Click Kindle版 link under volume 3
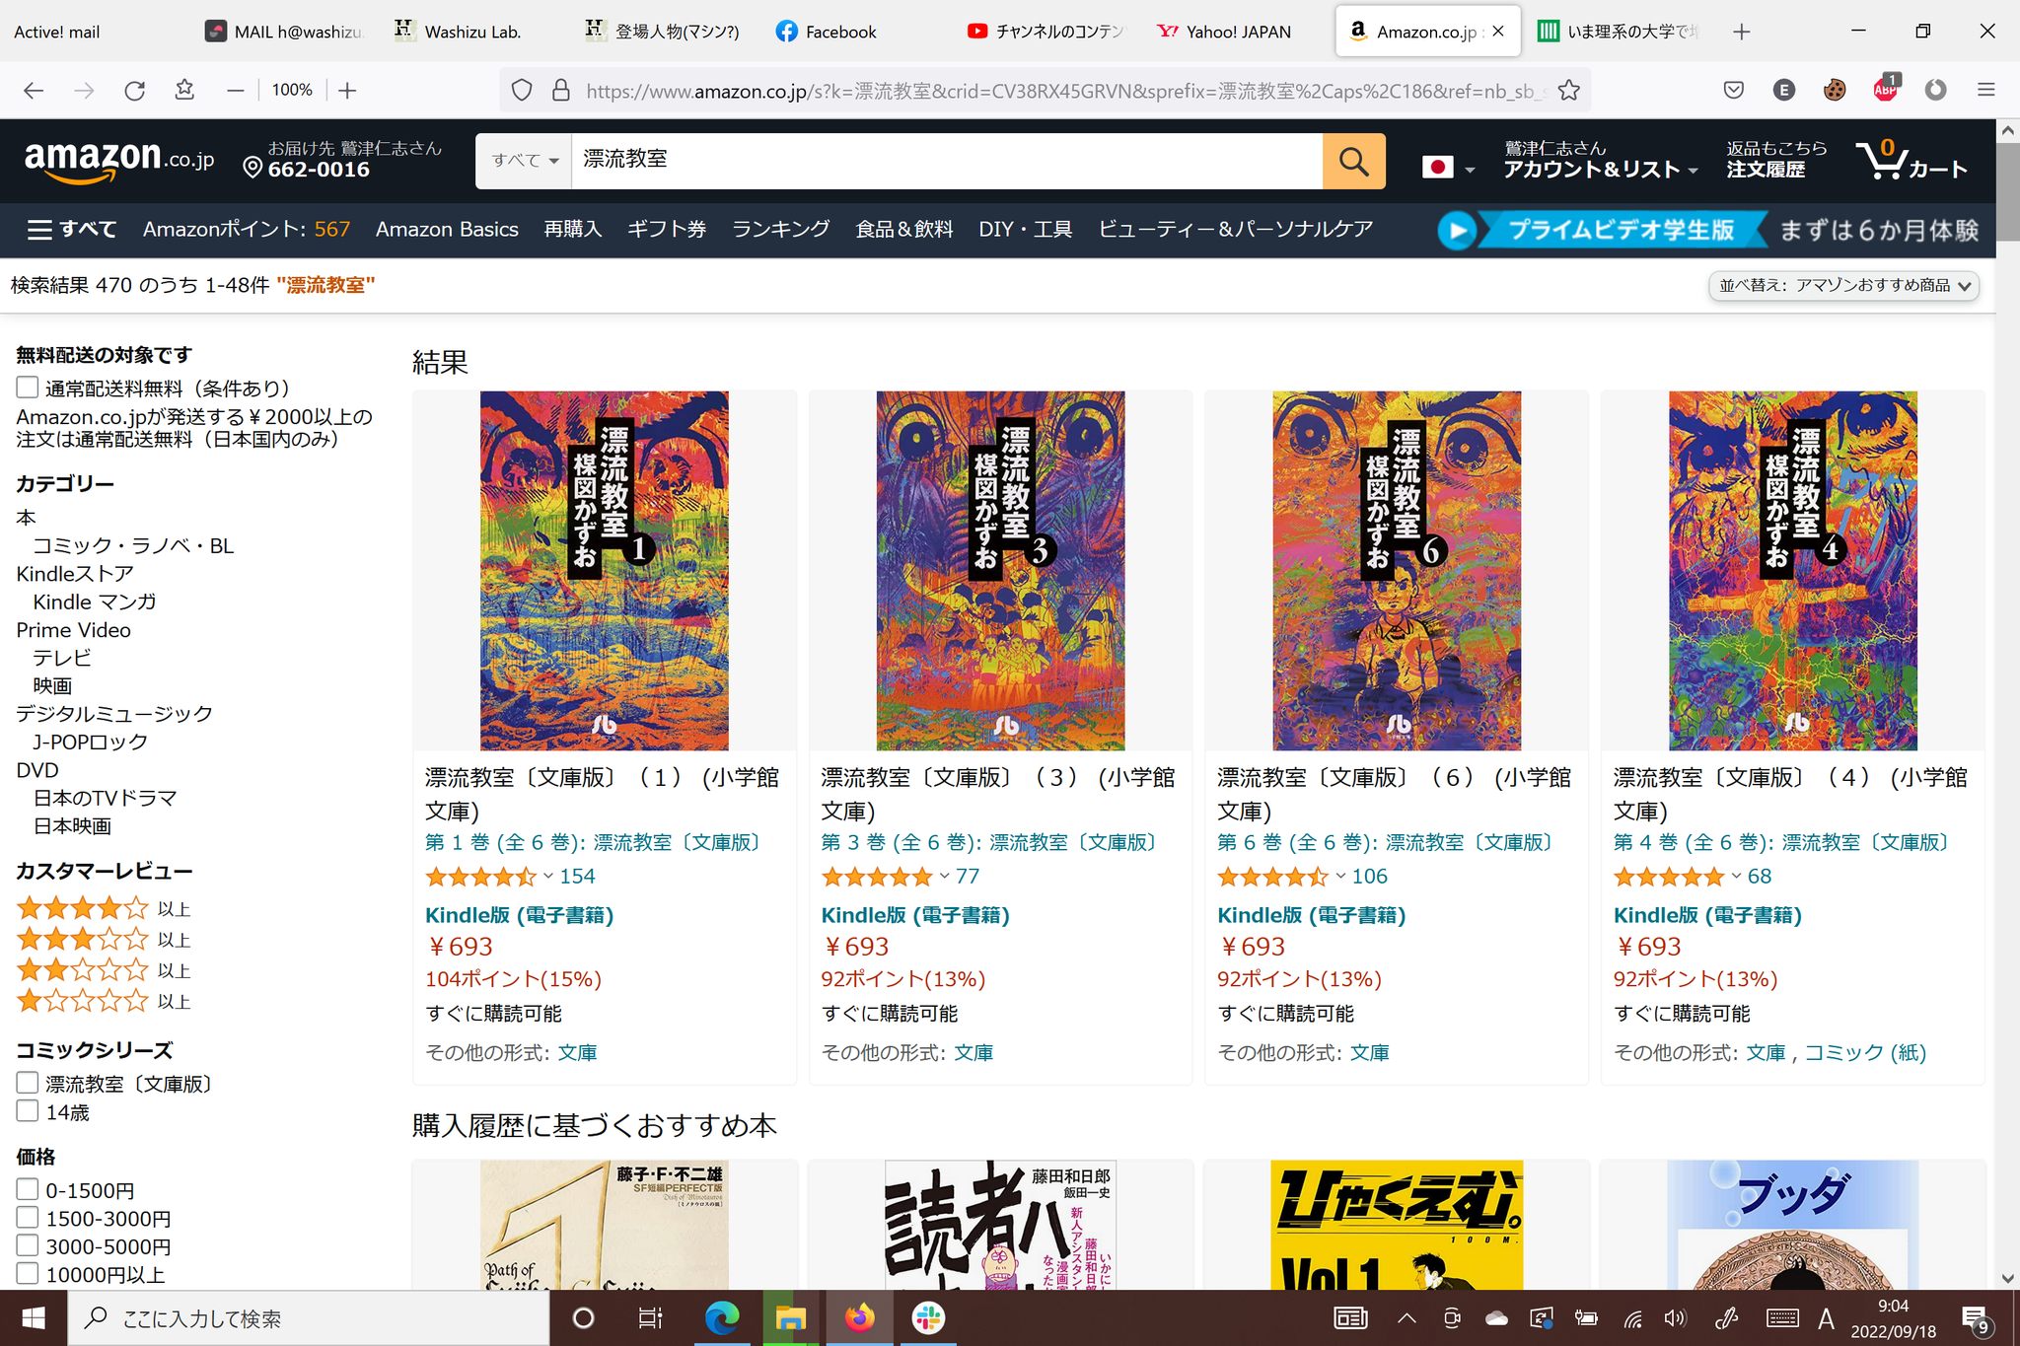This screenshot has width=2020, height=1346. (x=915, y=915)
